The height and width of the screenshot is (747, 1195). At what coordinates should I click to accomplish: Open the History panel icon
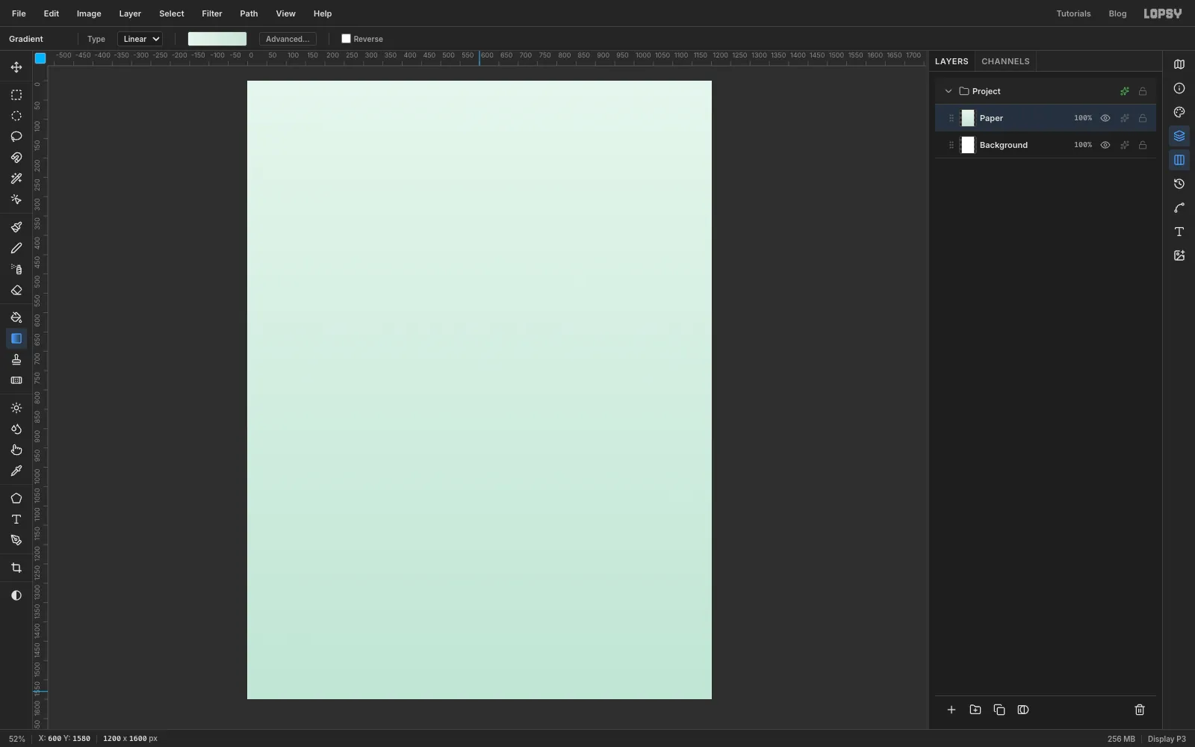tap(1179, 184)
